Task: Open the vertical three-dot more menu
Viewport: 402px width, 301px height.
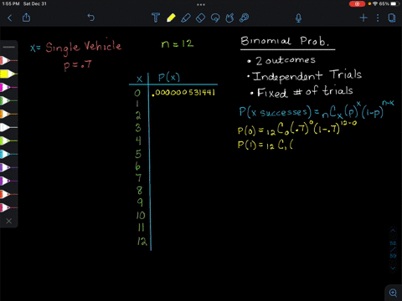Action: click(x=378, y=18)
